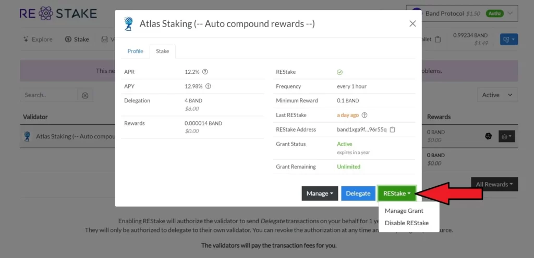The height and width of the screenshot is (258, 534).
Task: Click the APR help question-mark icon
Action: pos(205,72)
